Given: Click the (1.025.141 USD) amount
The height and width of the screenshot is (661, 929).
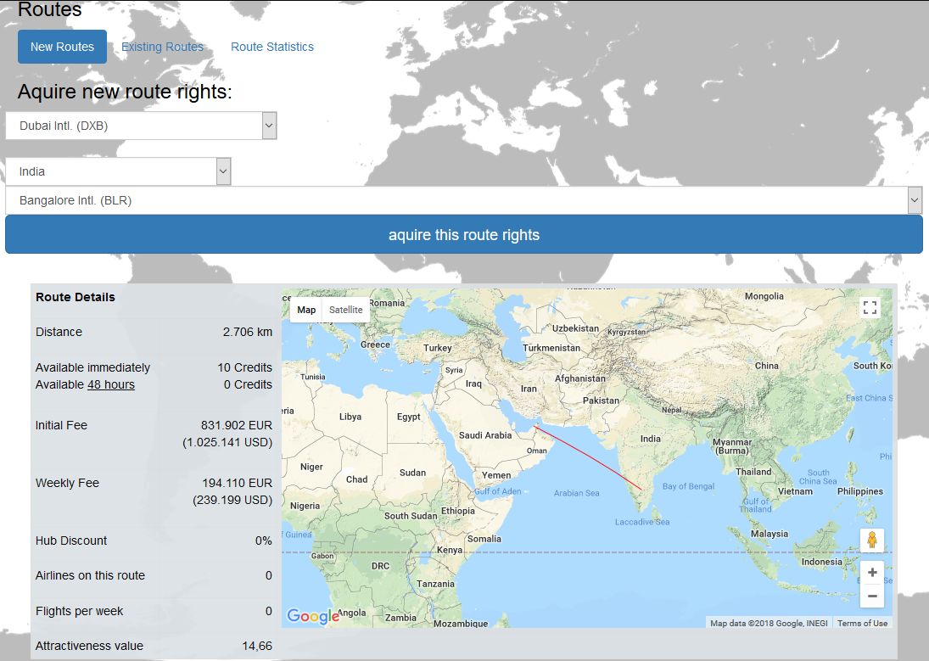Looking at the screenshot, I should 227,442.
